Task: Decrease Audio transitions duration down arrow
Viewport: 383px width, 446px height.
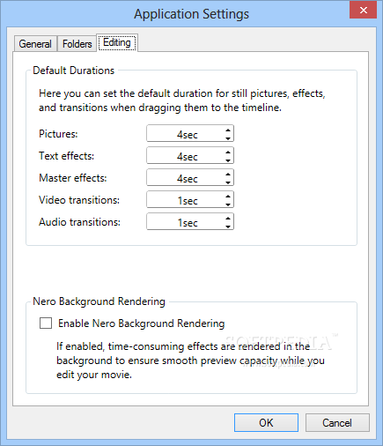Action: 228,226
